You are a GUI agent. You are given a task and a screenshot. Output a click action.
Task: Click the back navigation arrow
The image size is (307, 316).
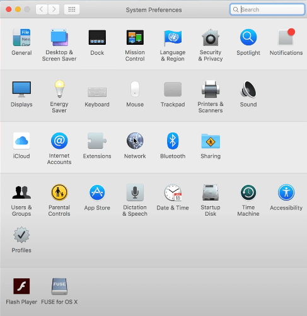point(42,9)
